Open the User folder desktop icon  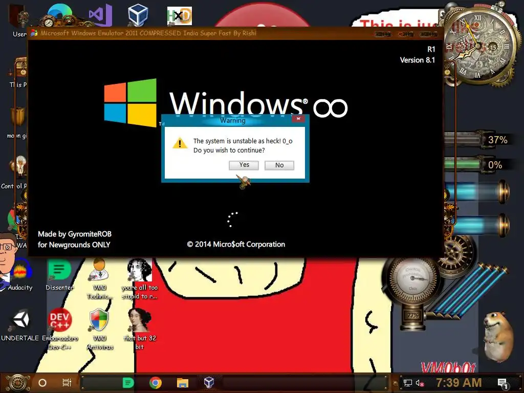(18, 20)
